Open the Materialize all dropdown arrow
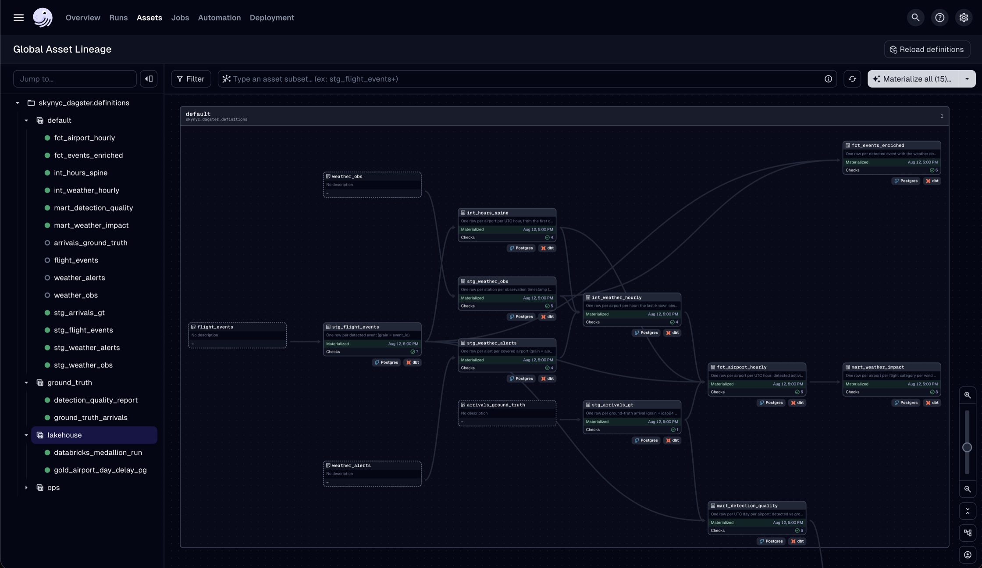Image resolution: width=982 pixels, height=568 pixels. click(x=967, y=79)
